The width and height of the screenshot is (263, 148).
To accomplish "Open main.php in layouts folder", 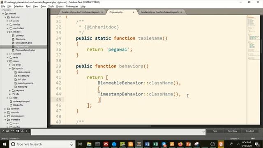I will click(x=23, y=87).
